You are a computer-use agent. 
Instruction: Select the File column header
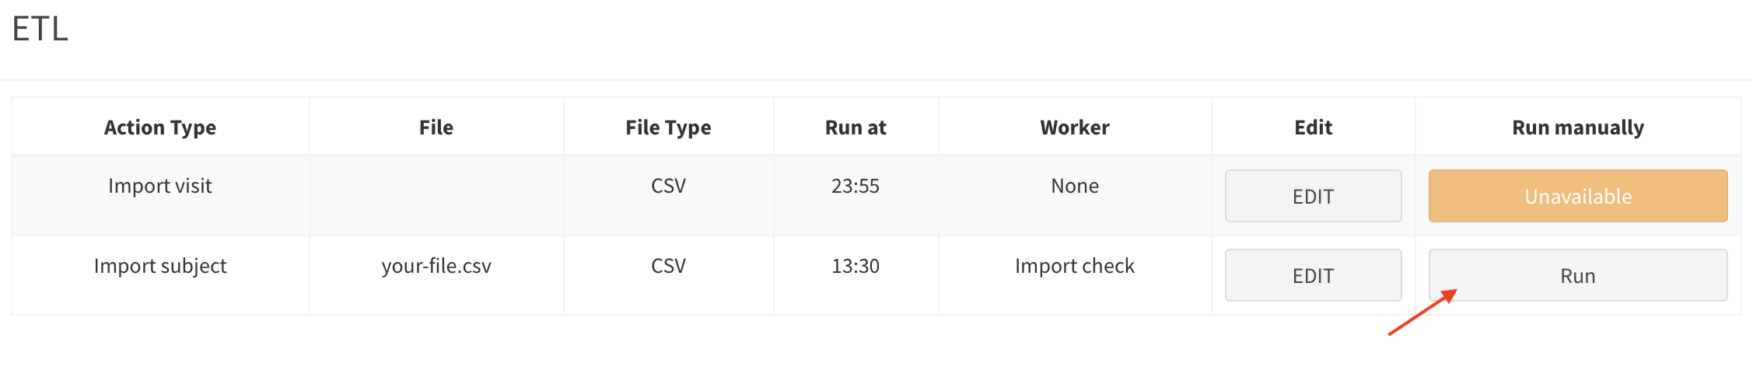pyautogui.click(x=436, y=127)
